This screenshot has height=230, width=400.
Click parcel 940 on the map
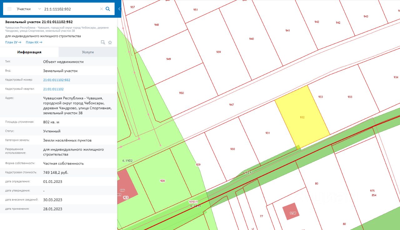(252, 39)
